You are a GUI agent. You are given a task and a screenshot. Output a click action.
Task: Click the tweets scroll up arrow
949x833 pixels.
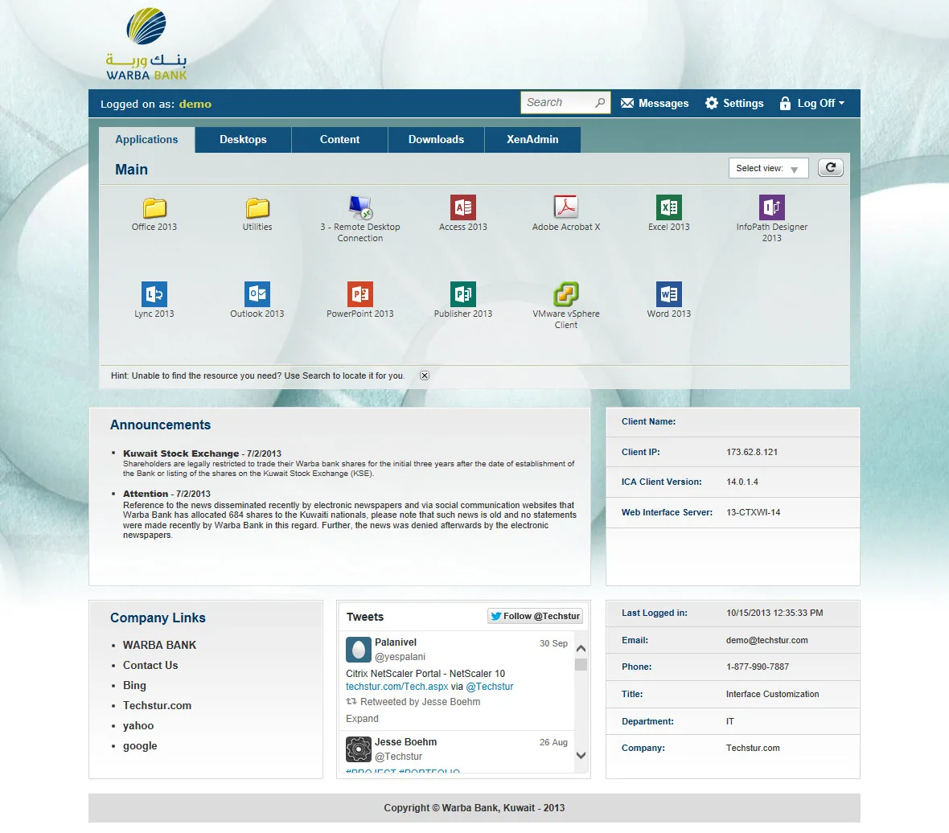tap(581, 649)
